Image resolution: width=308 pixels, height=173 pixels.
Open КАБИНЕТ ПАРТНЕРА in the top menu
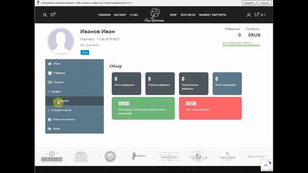[x=213, y=15]
